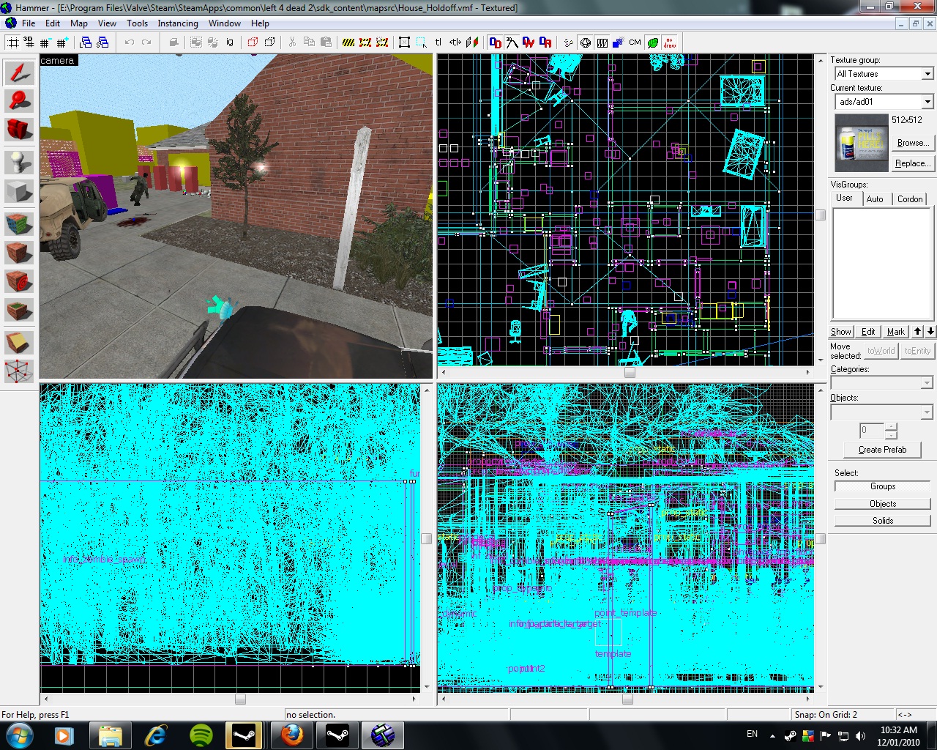This screenshot has height=750, width=937.
Task: Toggle the OD display filter button
Action: (496, 42)
